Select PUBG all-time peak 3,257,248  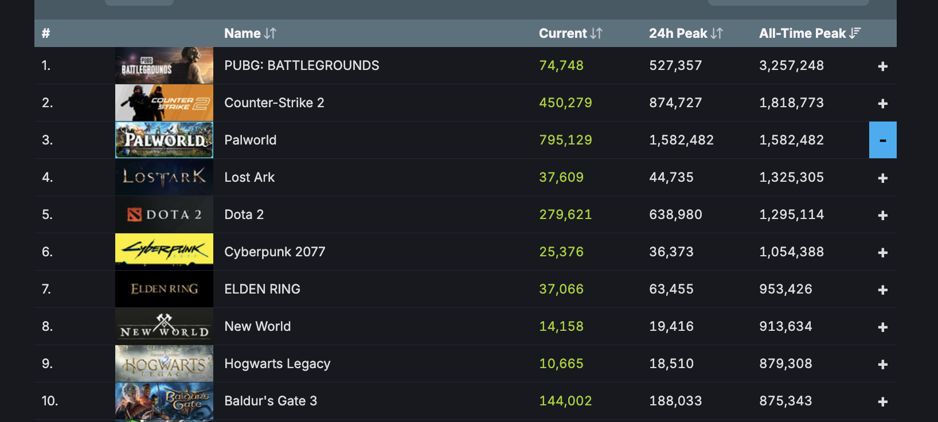point(791,65)
